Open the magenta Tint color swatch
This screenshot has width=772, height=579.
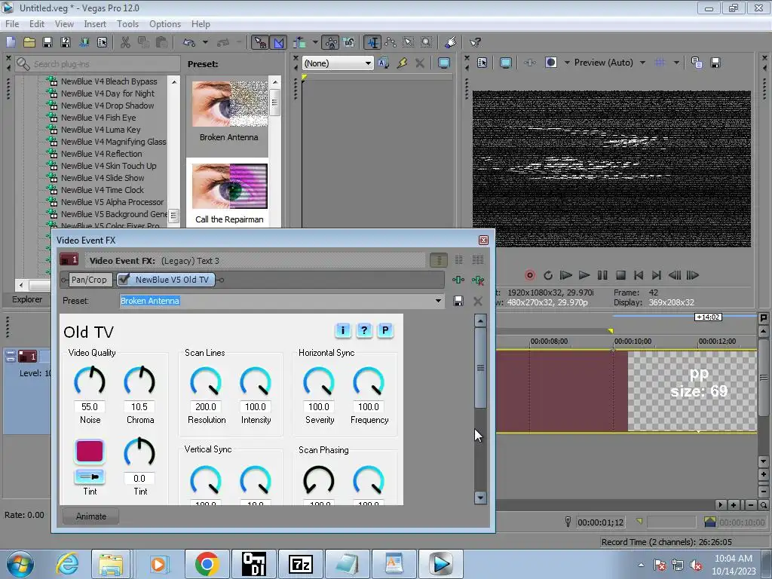click(90, 452)
